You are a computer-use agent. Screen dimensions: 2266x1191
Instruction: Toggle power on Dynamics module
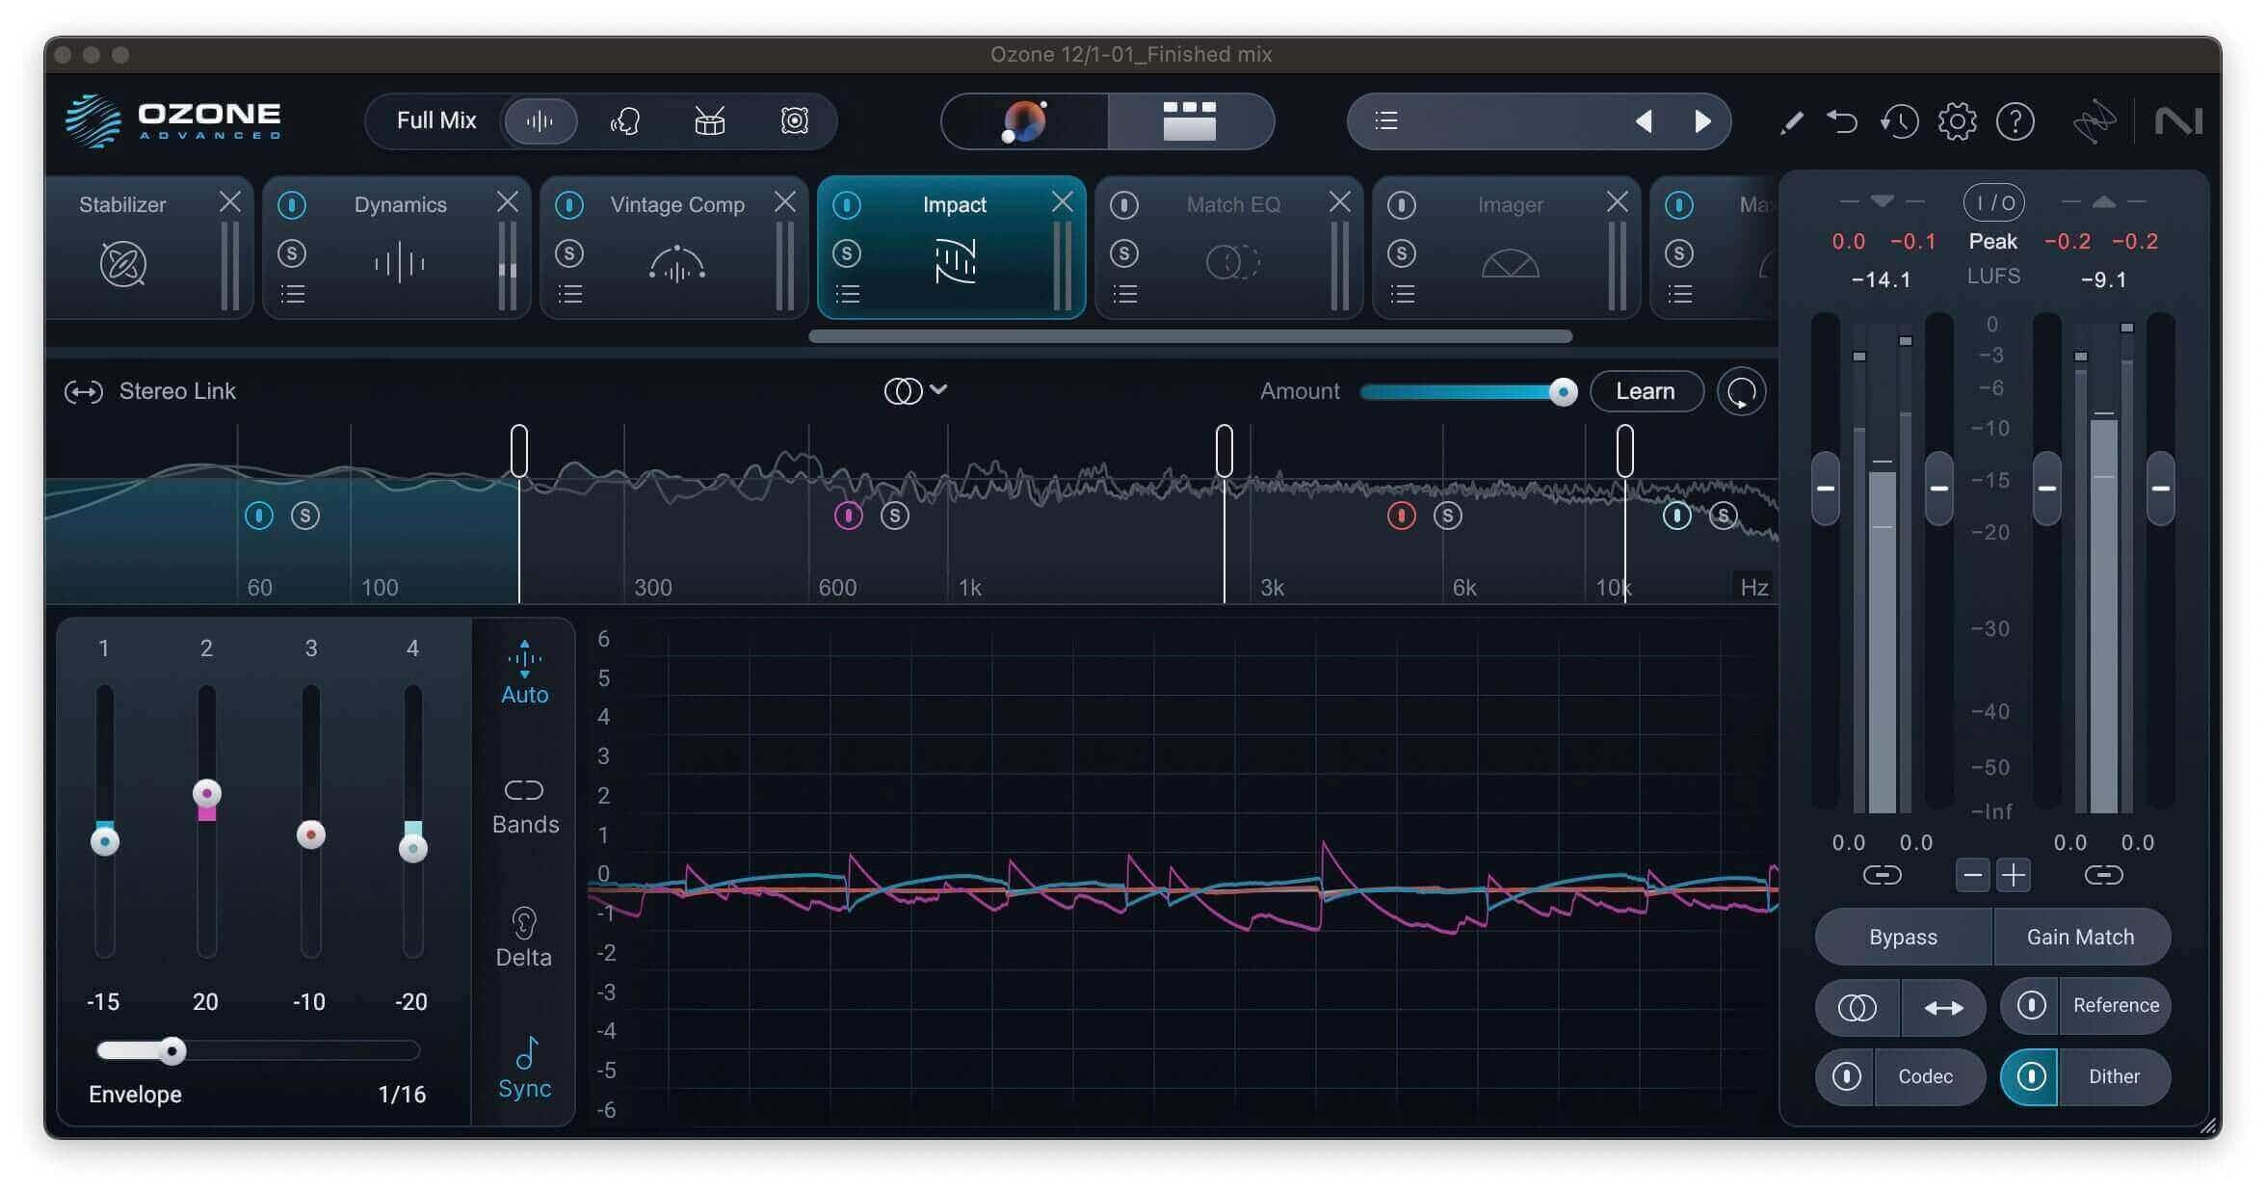pyautogui.click(x=292, y=205)
